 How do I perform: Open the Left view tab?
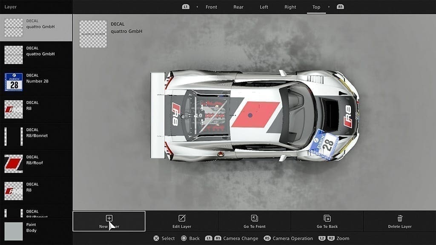(x=264, y=7)
